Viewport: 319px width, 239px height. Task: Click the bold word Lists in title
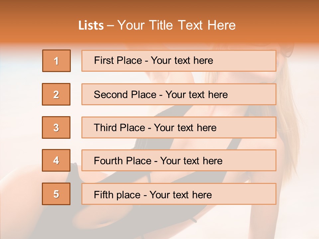pos(91,26)
